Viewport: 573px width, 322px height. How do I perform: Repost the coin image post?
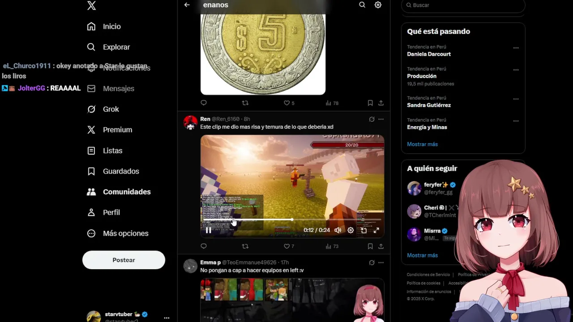[x=245, y=103]
